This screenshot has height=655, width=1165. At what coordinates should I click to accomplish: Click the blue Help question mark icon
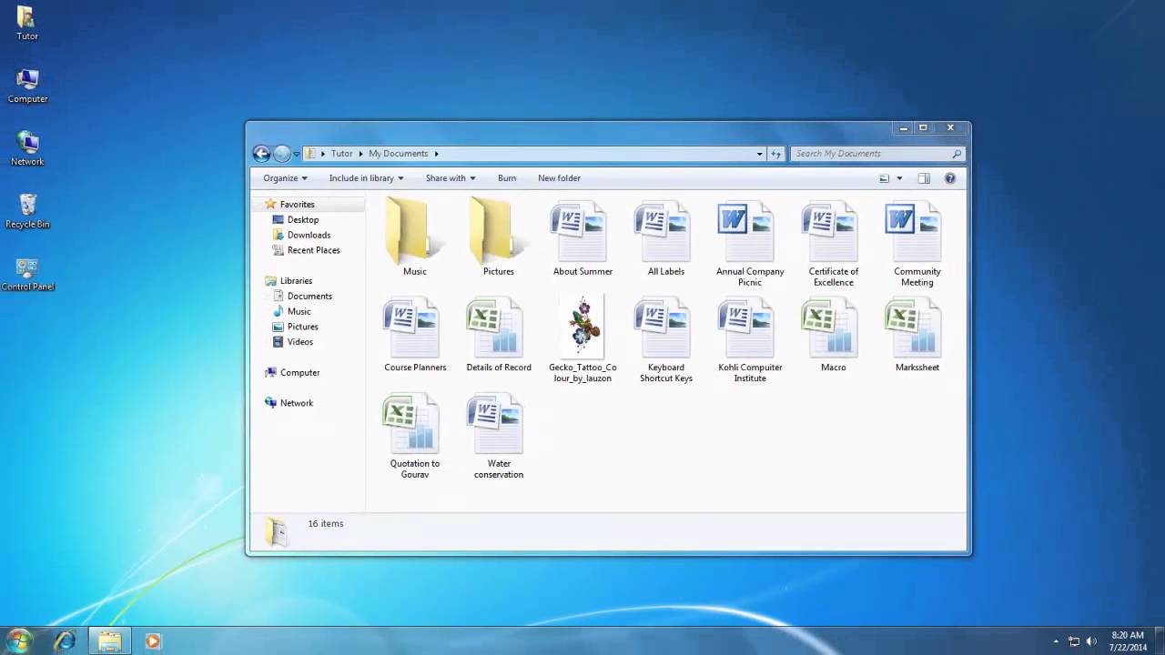coord(950,178)
